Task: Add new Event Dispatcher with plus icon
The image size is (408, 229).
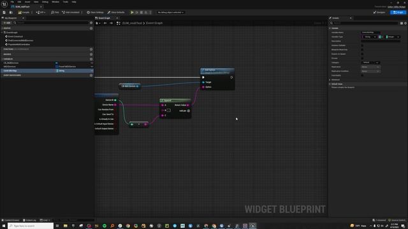Action: [x=91, y=75]
